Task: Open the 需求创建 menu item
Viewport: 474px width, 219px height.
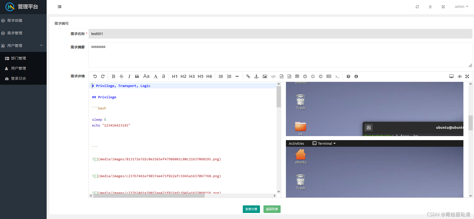Action: click(23, 20)
